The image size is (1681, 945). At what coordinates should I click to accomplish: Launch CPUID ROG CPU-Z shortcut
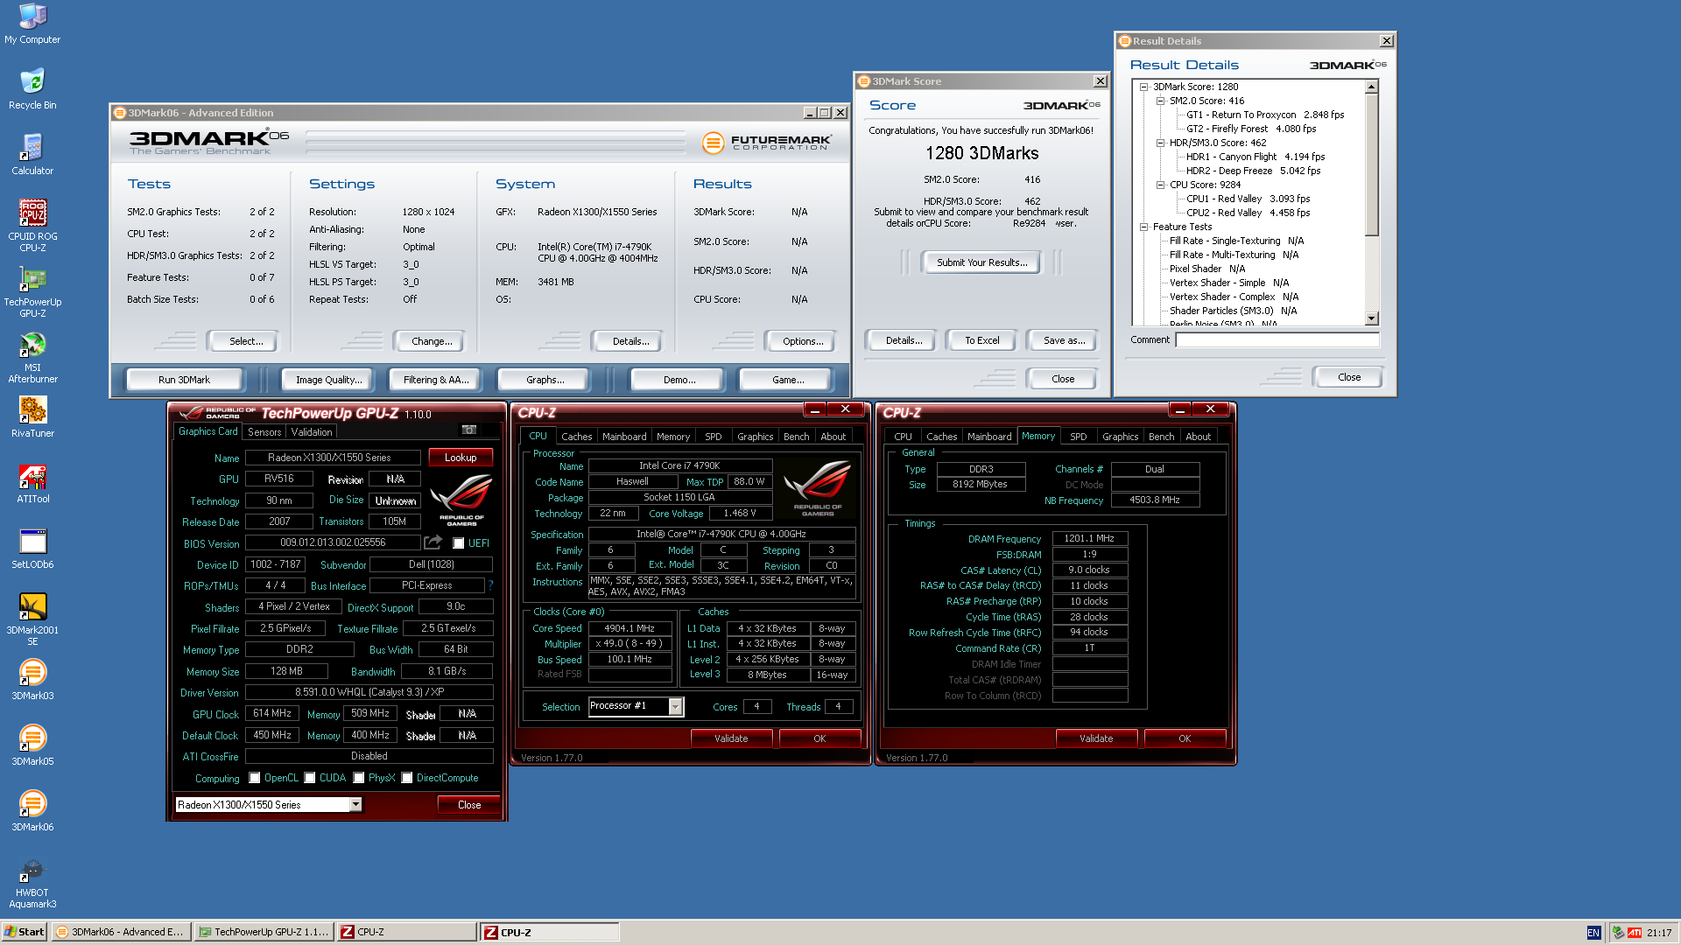[32, 226]
